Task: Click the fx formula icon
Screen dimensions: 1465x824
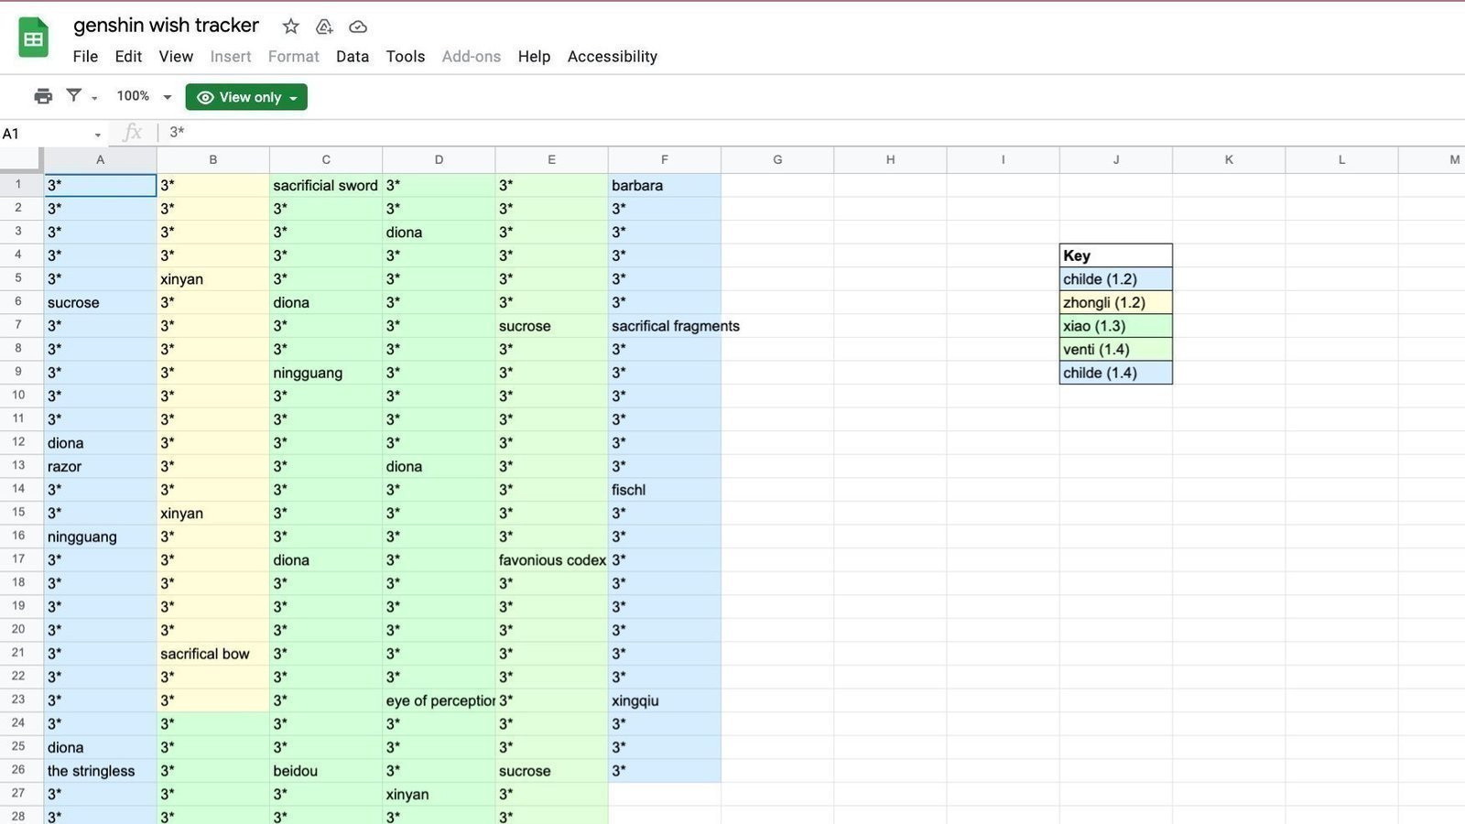Action: tap(133, 133)
